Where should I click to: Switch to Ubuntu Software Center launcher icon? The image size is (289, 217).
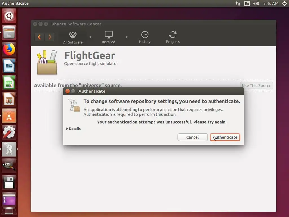[9, 116]
